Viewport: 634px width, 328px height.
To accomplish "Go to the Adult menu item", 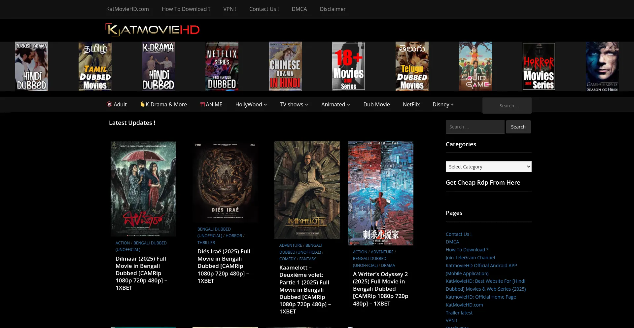I will coord(117,104).
